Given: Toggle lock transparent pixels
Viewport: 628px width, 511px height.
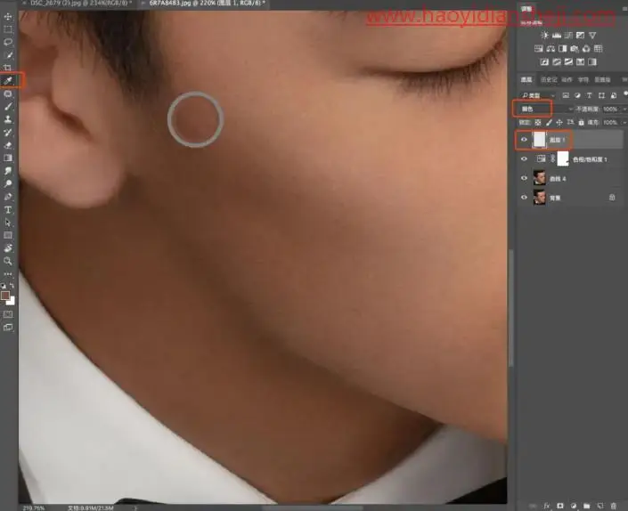Looking at the screenshot, I should point(538,123).
